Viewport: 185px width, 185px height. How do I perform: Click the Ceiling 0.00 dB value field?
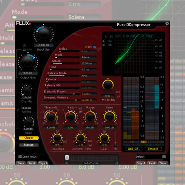(27, 108)
